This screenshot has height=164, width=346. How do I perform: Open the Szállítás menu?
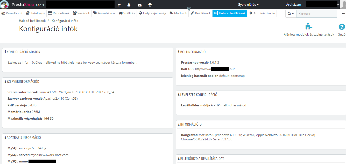(x=127, y=13)
